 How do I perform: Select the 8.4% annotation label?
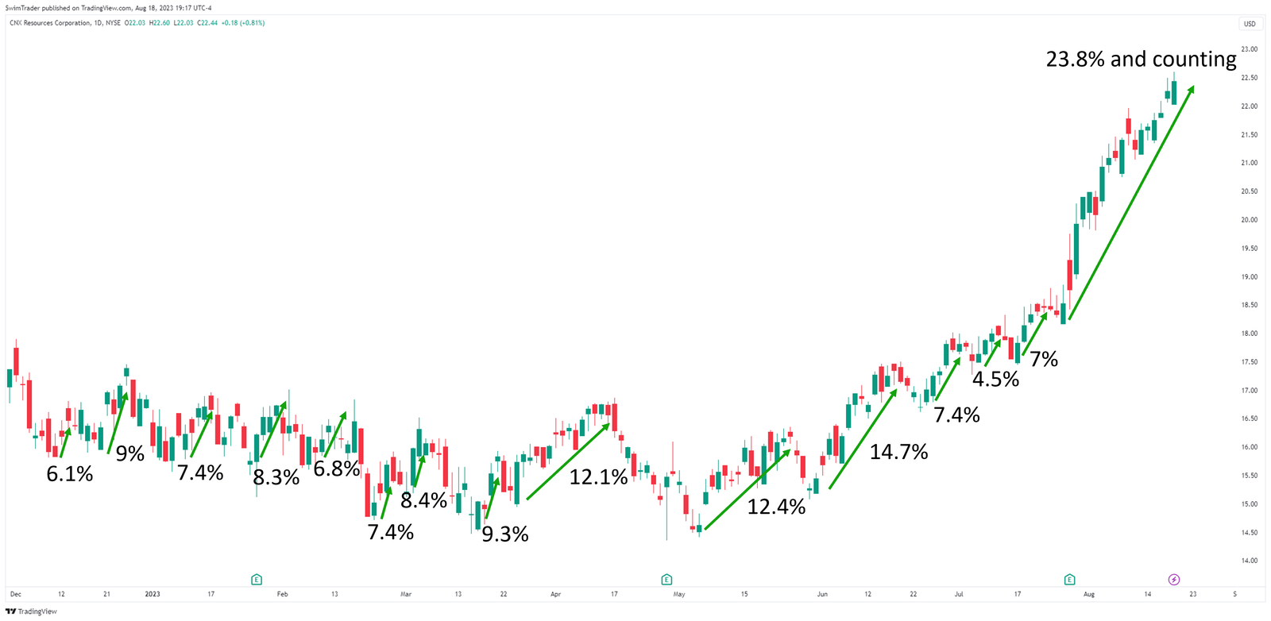(x=423, y=500)
